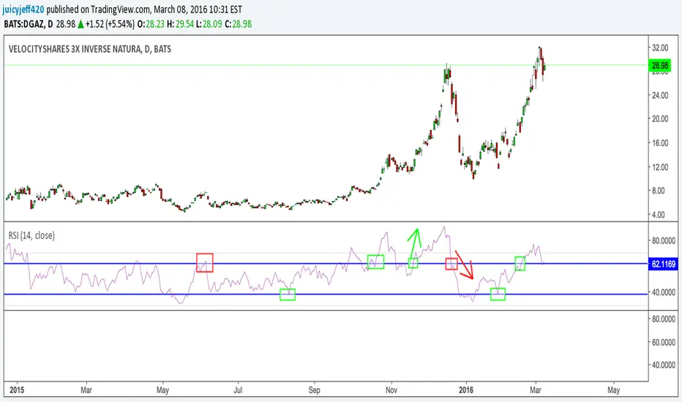The image size is (682, 402).
Task: Click the RSI (14, close) indicator label
Action: [x=31, y=235]
